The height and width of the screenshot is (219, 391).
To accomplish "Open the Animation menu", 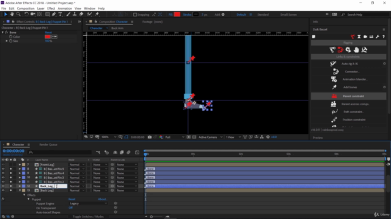I will pos(65,9).
